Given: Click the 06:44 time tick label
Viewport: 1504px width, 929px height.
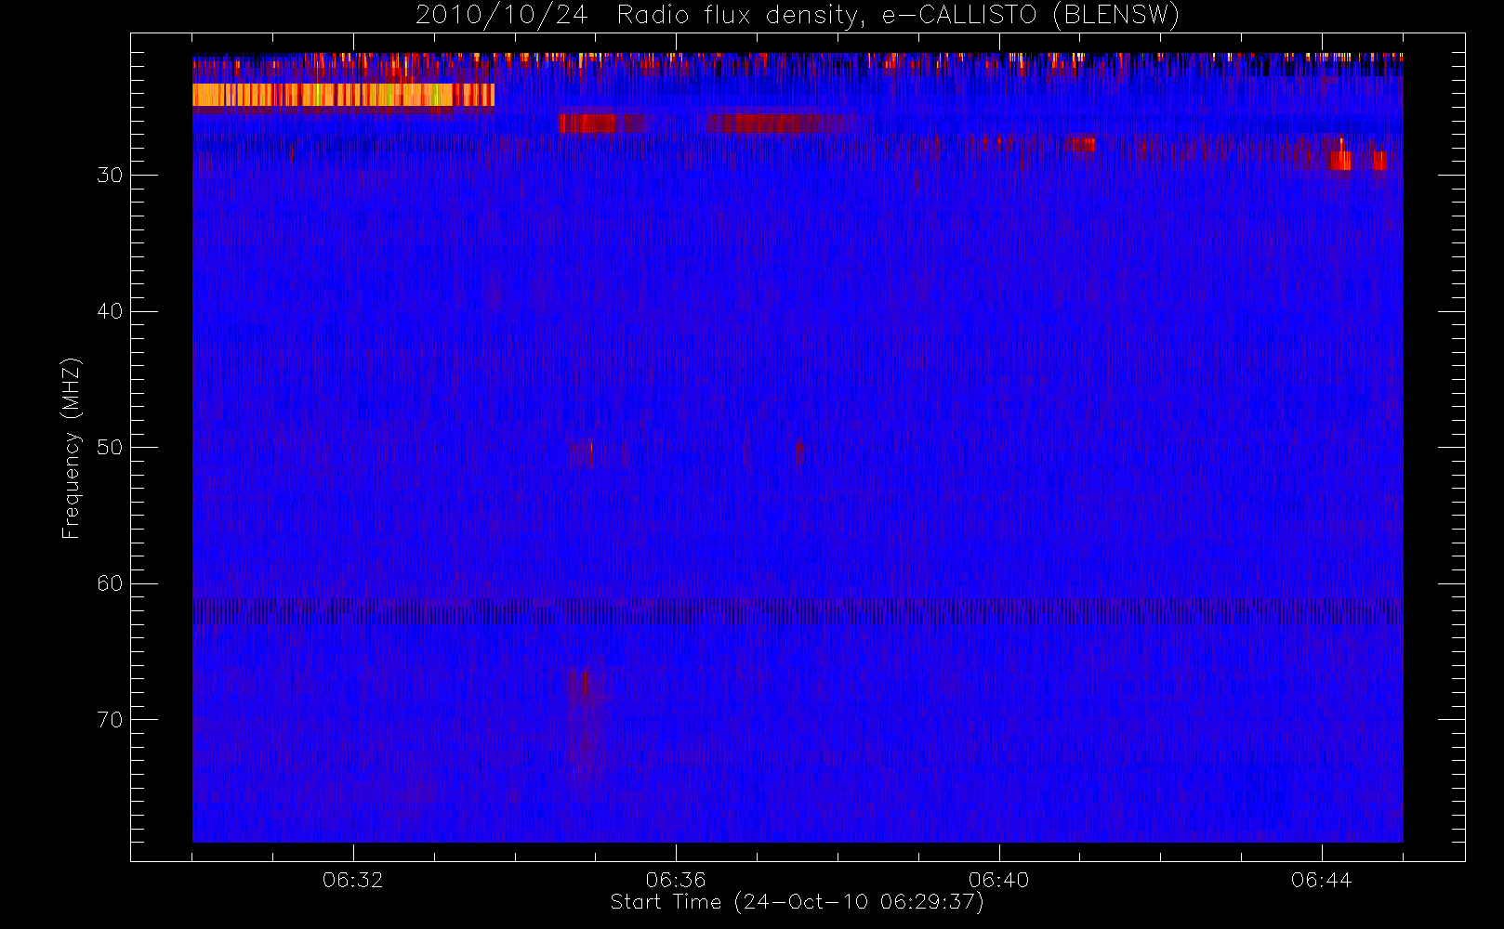Looking at the screenshot, I should coord(1321,880).
